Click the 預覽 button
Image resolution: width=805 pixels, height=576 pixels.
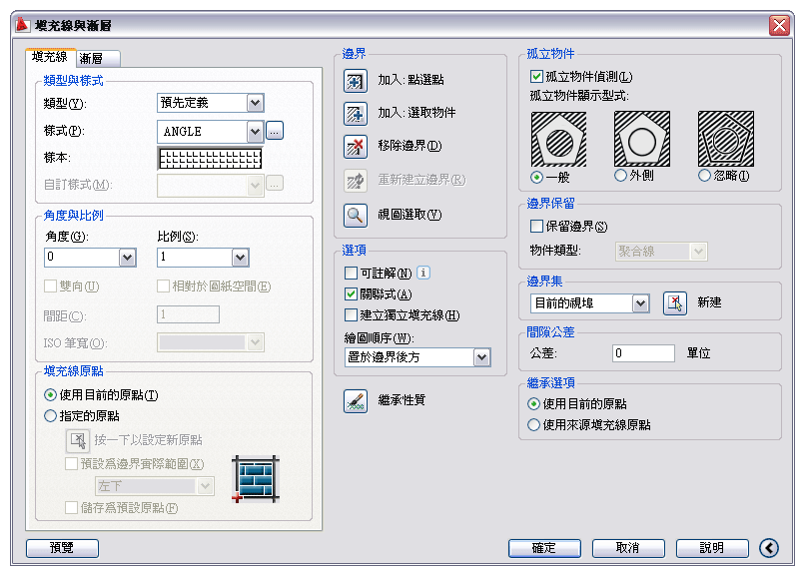click(x=62, y=548)
